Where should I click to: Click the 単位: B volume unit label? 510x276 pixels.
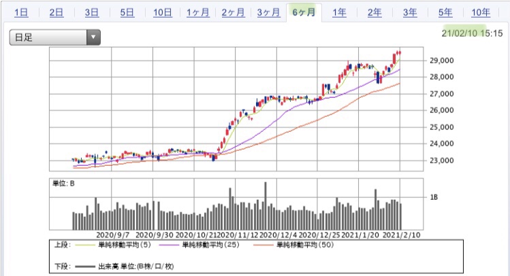(x=63, y=184)
